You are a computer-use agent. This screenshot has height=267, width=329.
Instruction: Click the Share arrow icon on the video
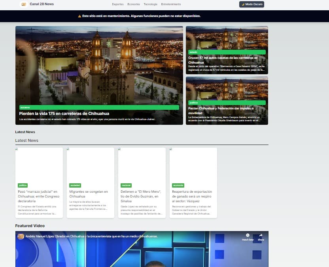261,235
